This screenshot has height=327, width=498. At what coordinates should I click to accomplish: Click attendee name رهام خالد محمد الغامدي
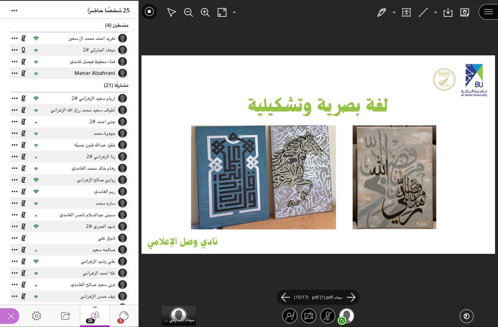coord(94,169)
